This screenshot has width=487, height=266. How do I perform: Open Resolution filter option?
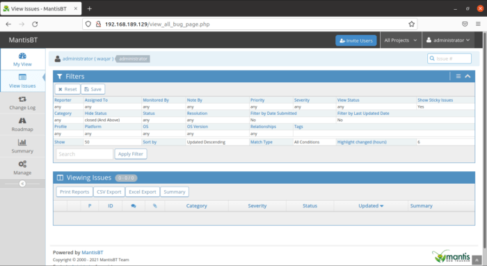point(197,114)
